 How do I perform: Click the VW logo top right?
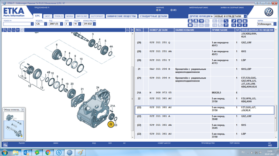tap(269, 12)
